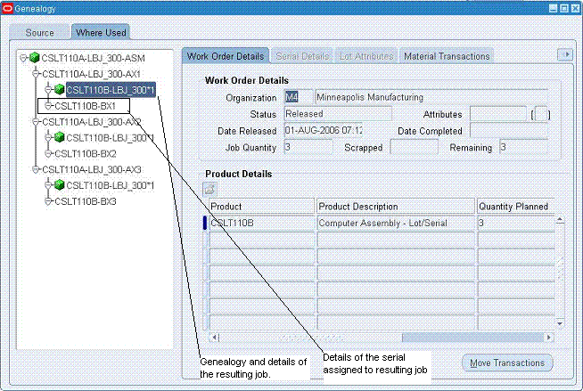This screenshot has height=391, width=583.
Task: Select the CSLT110A-LBJ_300-ASM tree item
Action: pos(93,58)
